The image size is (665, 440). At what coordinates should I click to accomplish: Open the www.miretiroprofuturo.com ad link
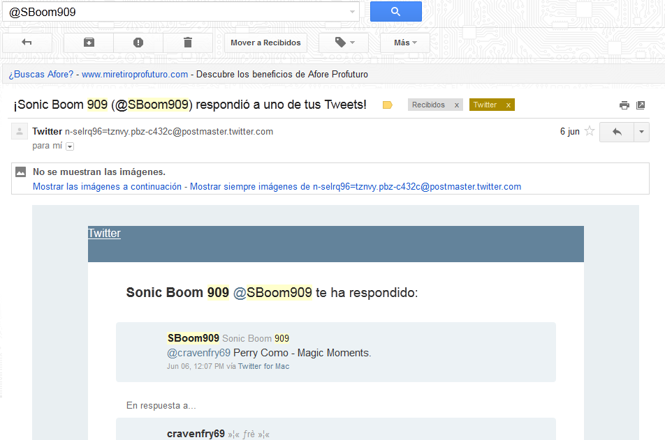click(135, 75)
